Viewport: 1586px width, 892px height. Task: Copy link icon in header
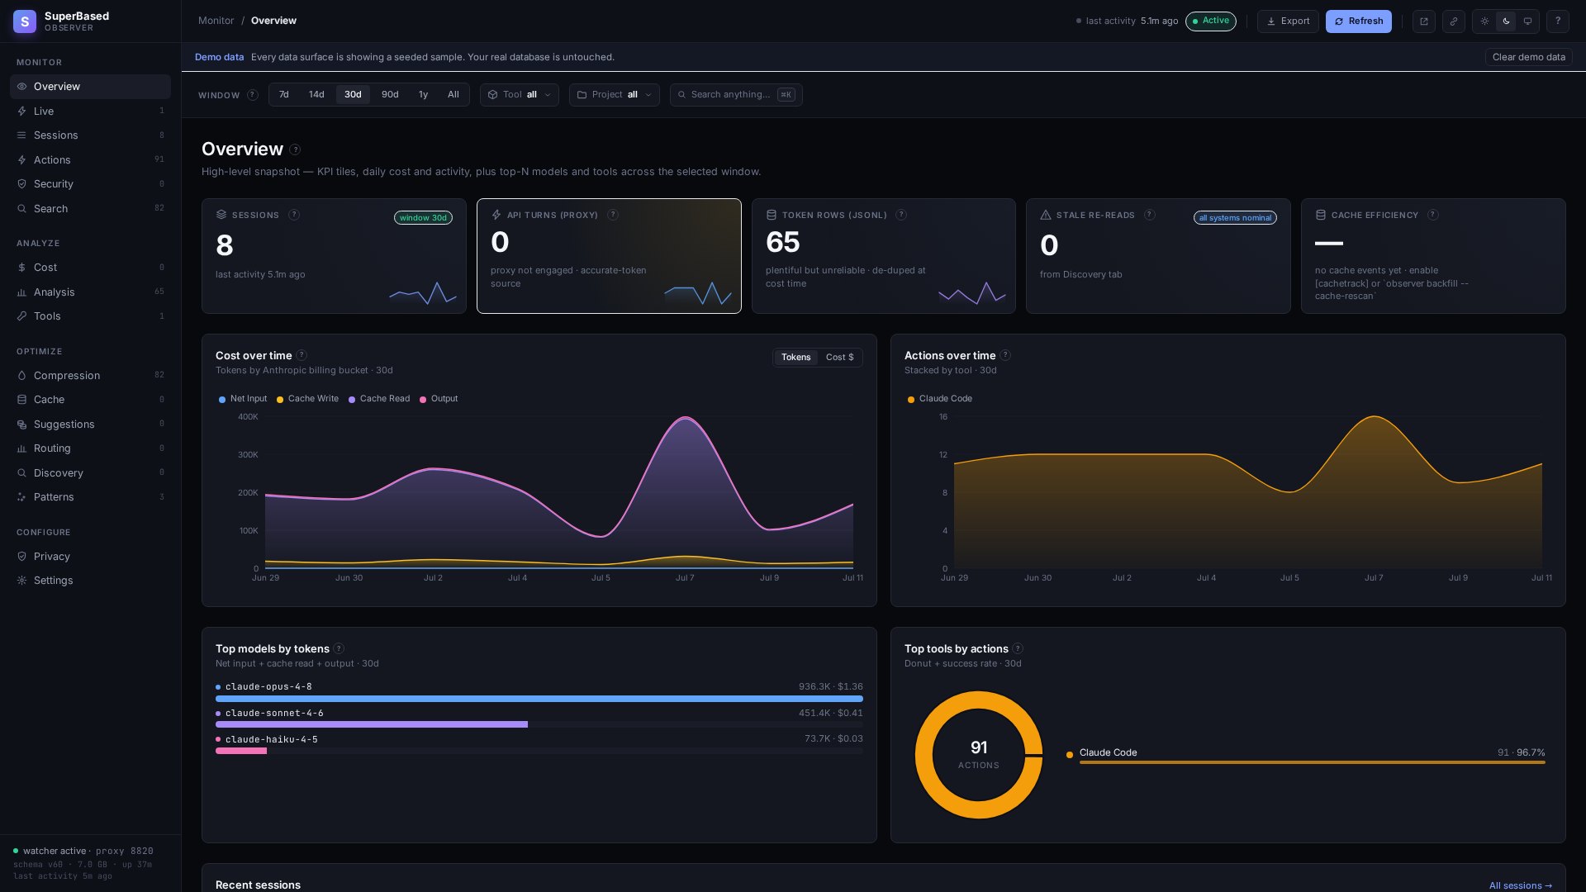[x=1454, y=21]
